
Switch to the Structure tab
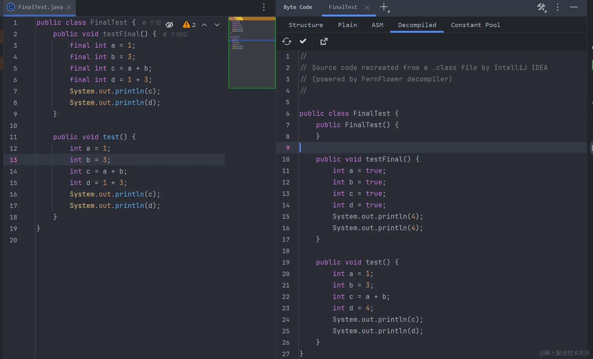(x=306, y=25)
